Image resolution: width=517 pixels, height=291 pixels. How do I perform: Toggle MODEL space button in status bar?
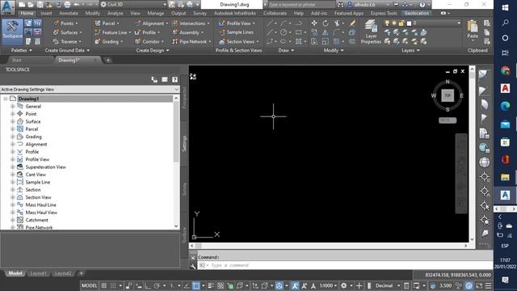pos(89,285)
